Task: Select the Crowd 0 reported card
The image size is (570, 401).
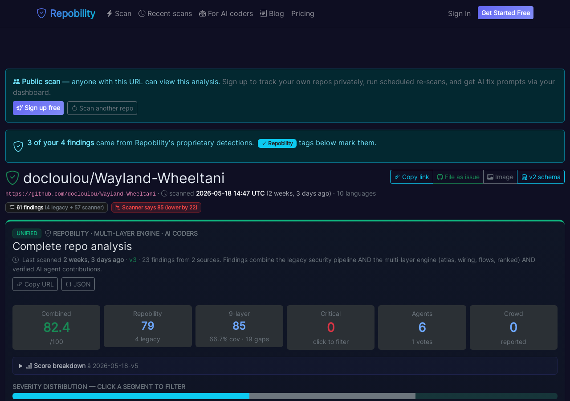Action: [513, 327]
